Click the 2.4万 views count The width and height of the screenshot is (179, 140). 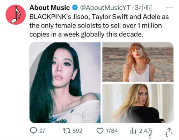click(x=146, y=131)
